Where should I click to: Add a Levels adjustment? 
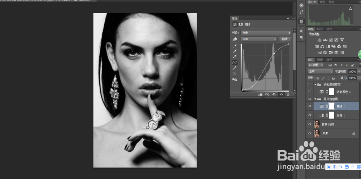click(325, 40)
